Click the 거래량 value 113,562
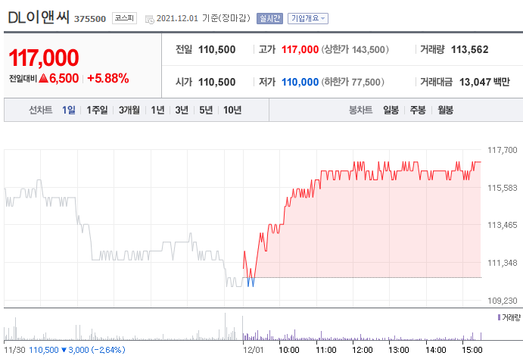 469,50
